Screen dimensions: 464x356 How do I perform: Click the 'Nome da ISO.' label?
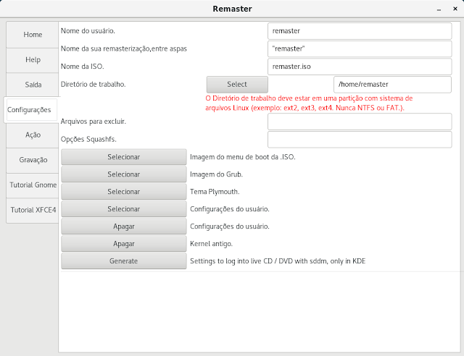point(82,67)
